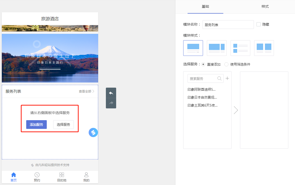Viewport: 295px width, 185px height.
Task: Expand the service panel with the right chevron
Action: coord(236,110)
